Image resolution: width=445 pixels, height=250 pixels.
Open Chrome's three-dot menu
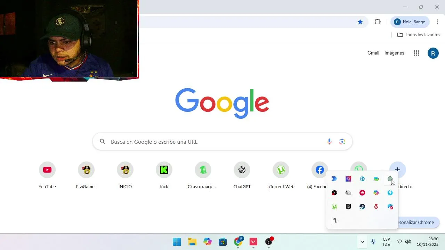437,22
